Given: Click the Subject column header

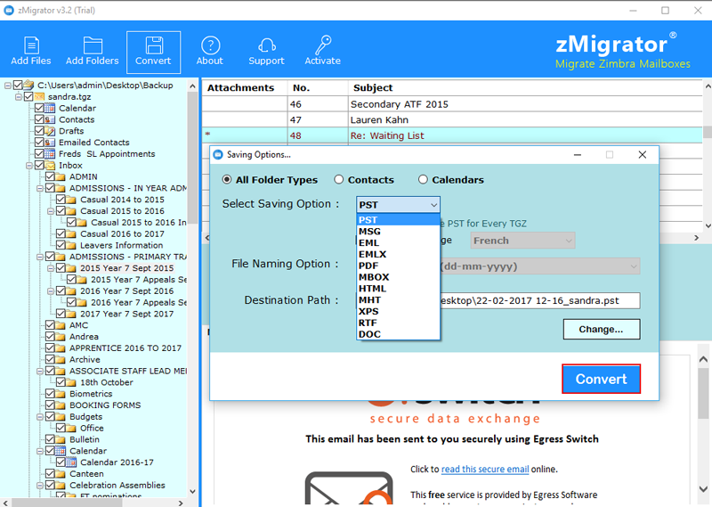Looking at the screenshot, I should pyautogui.click(x=525, y=87).
